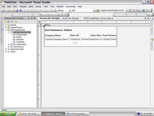Expand the ShowProducts node
This screenshot has width=154, height=116.
[8, 47]
